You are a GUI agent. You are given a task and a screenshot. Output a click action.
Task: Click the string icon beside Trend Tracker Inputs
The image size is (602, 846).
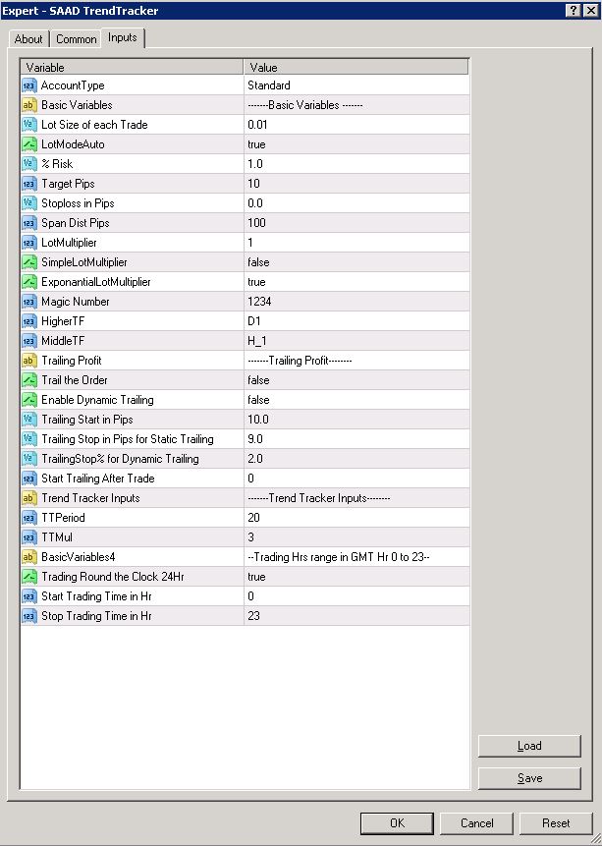(29, 498)
